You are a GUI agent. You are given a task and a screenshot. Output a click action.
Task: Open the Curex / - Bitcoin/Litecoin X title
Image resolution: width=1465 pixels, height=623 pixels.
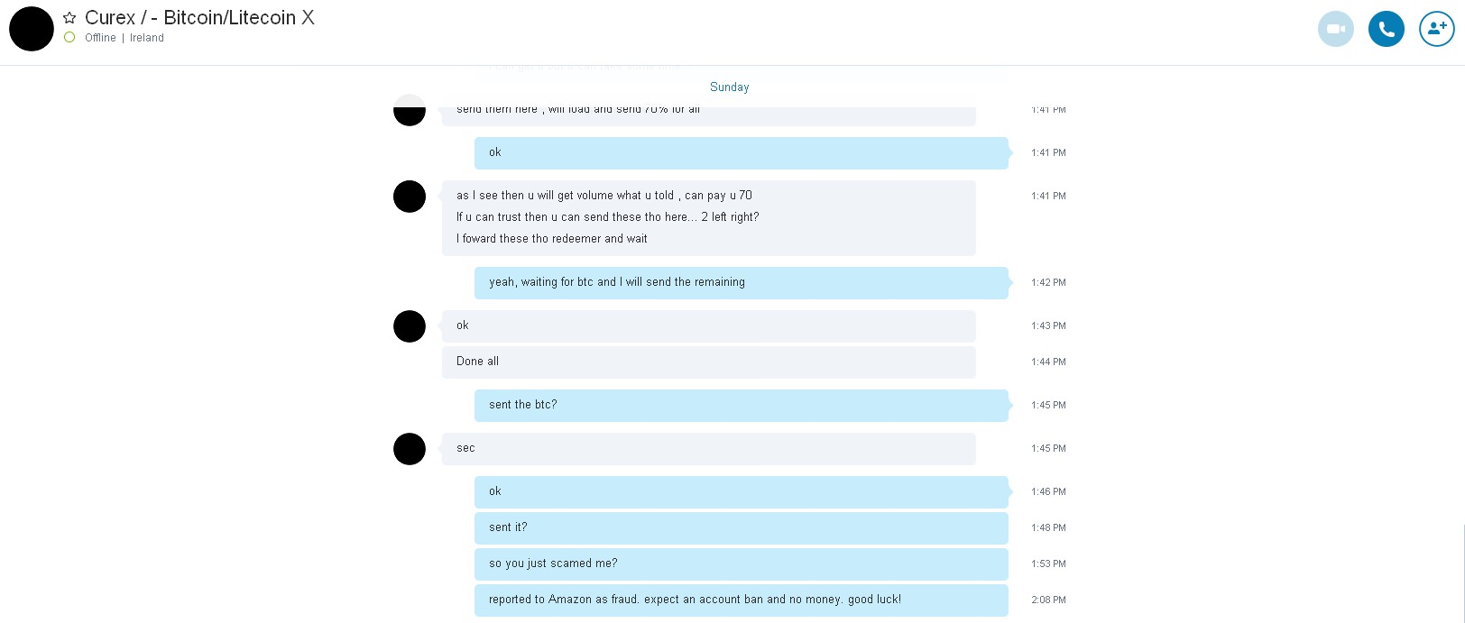click(x=199, y=18)
